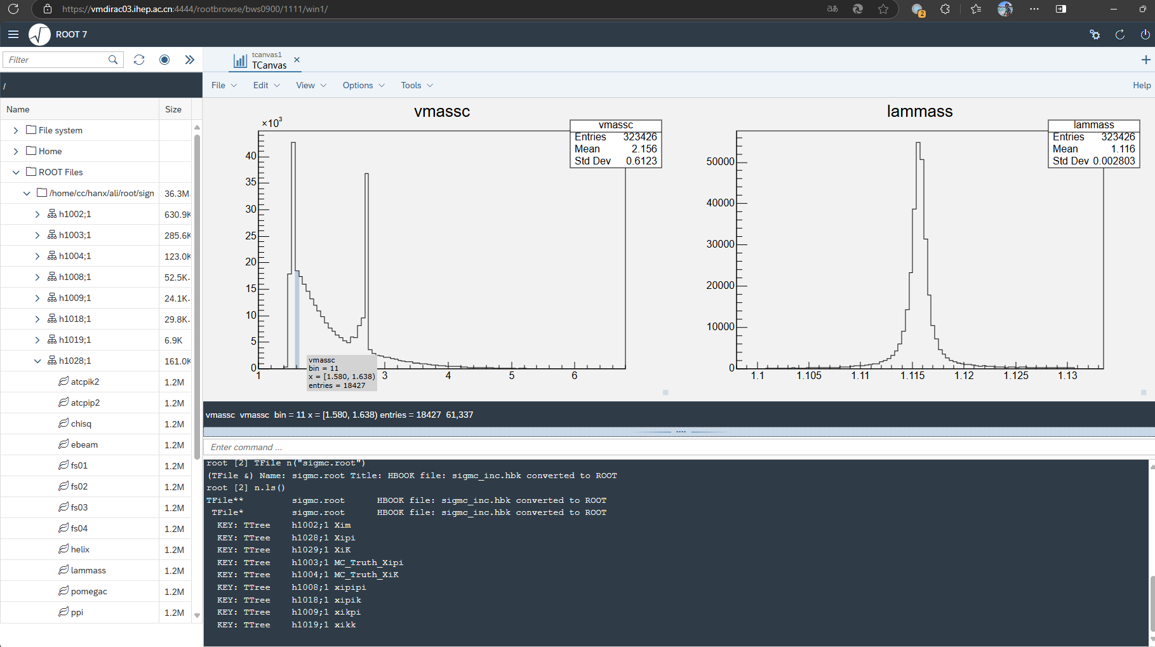The width and height of the screenshot is (1155, 647).
Task: Add a new tab with plus icon
Action: point(1145,60)
